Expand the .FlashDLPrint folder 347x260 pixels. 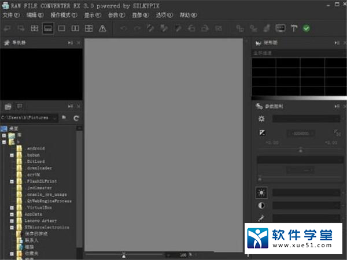point(12,181)
